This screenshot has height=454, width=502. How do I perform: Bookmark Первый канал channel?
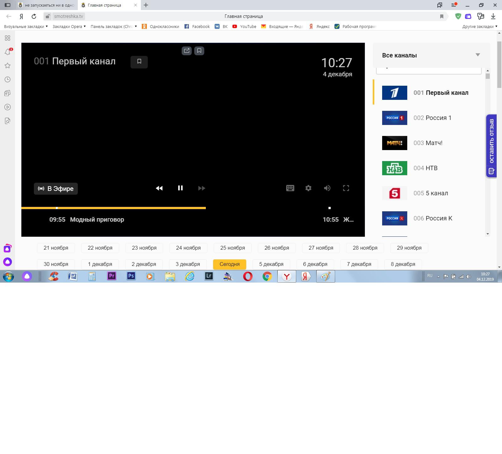(x=139, y=62)
